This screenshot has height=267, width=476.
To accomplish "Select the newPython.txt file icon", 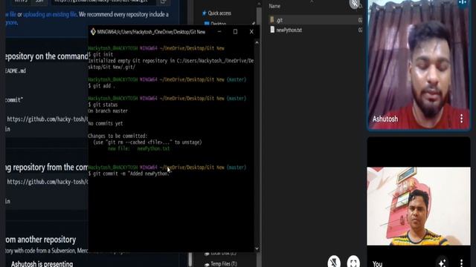I will [x=272, y=30].
